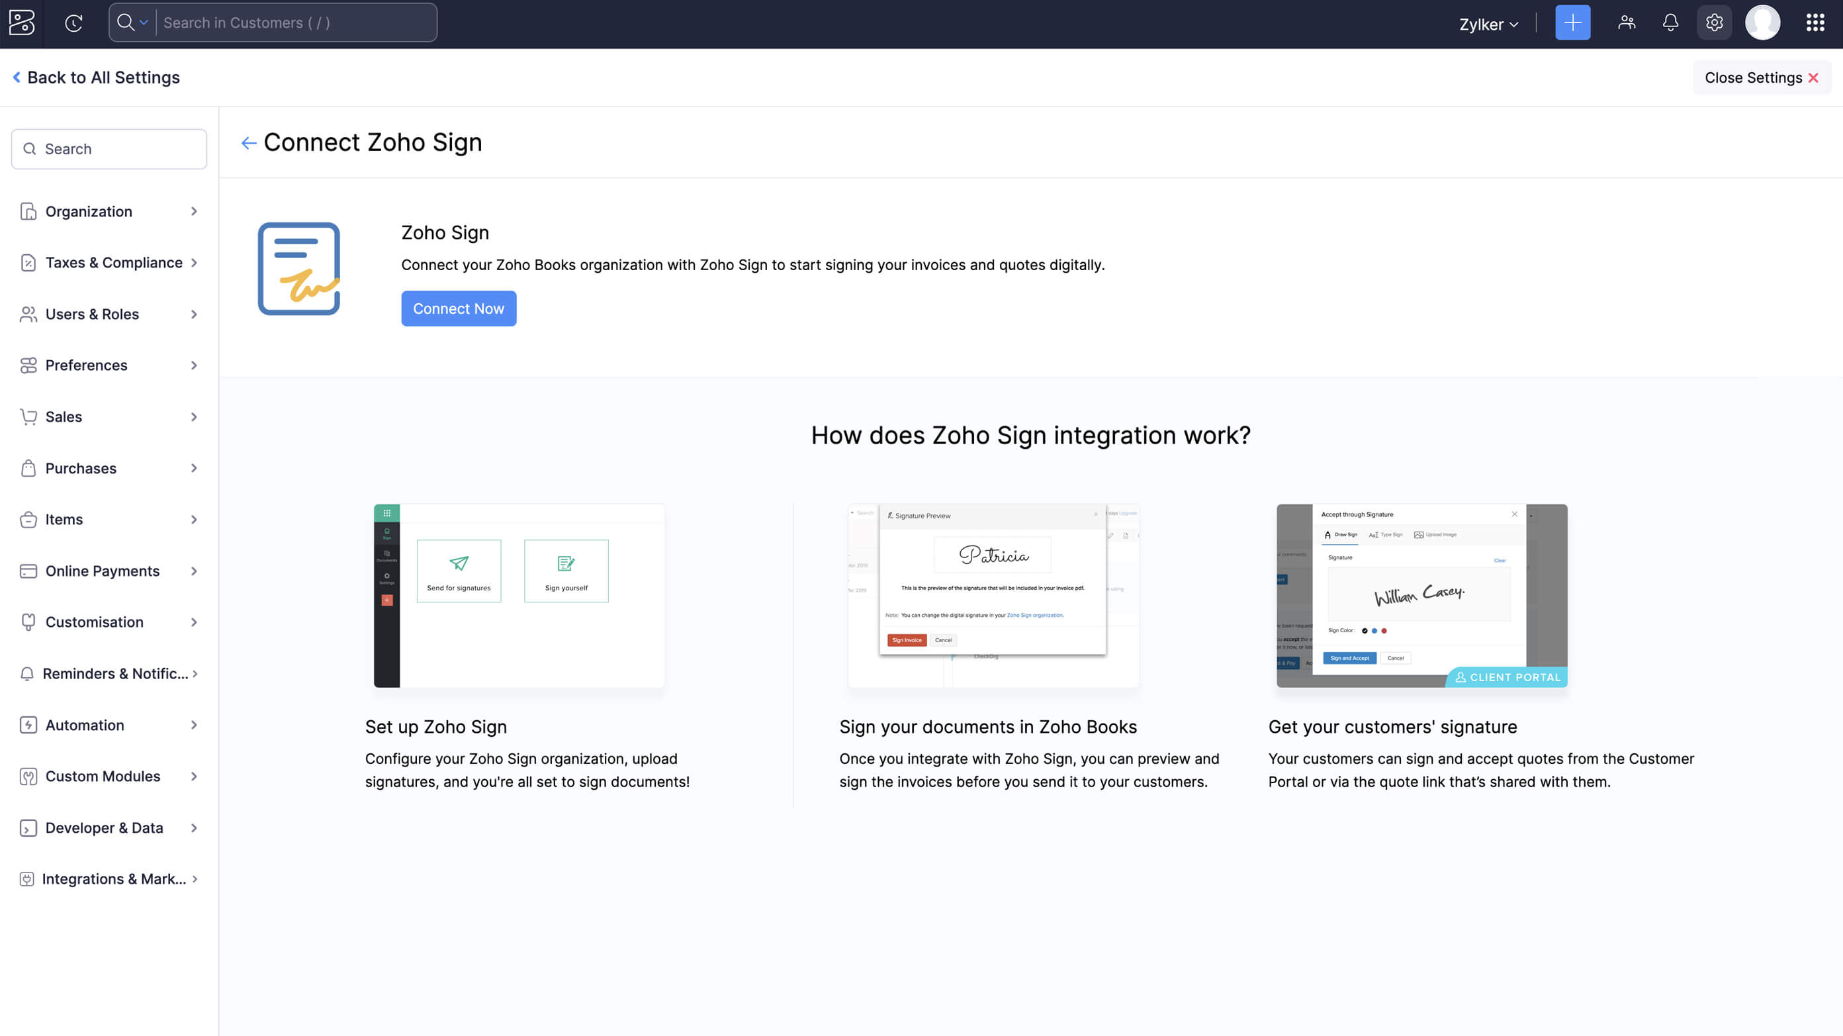This screenshot has height=1036, width=1843.
Task: Select Purchases in the settings sidebar
Action: click(x=109, y=468)
